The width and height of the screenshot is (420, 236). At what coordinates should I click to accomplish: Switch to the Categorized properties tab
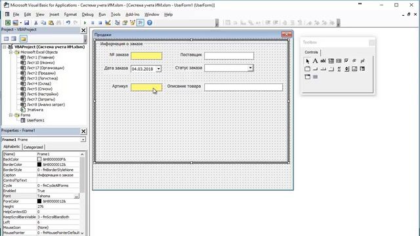point(33,147)
